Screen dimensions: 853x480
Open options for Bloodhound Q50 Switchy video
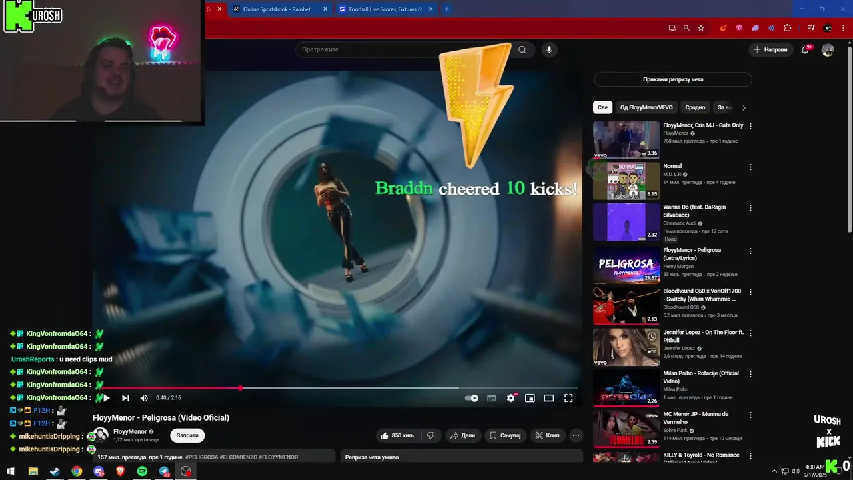[x=750, y=292]
